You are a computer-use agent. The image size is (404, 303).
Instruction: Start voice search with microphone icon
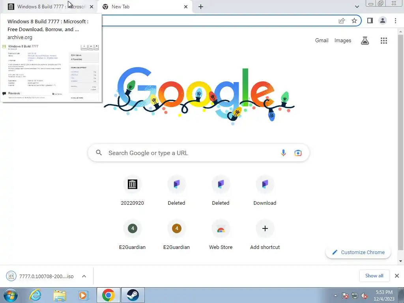point(283,153)
